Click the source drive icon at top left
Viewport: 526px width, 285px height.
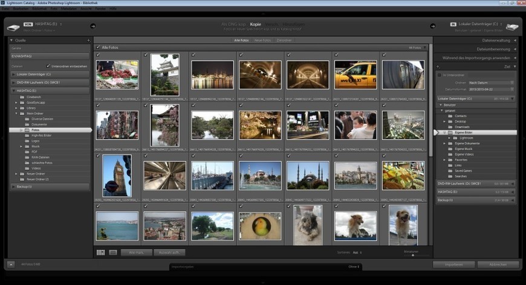pos(13,27)
